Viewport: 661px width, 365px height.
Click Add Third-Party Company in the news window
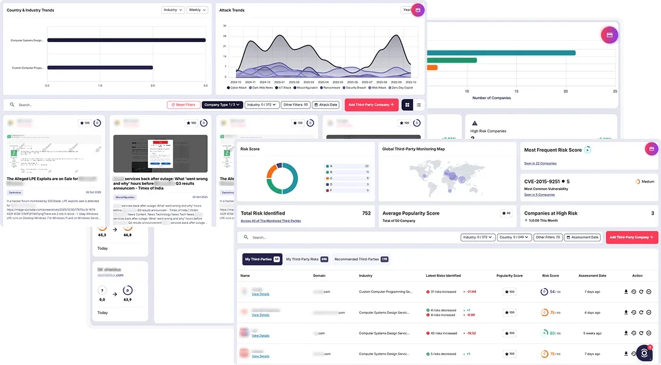(x=371, y=105)
